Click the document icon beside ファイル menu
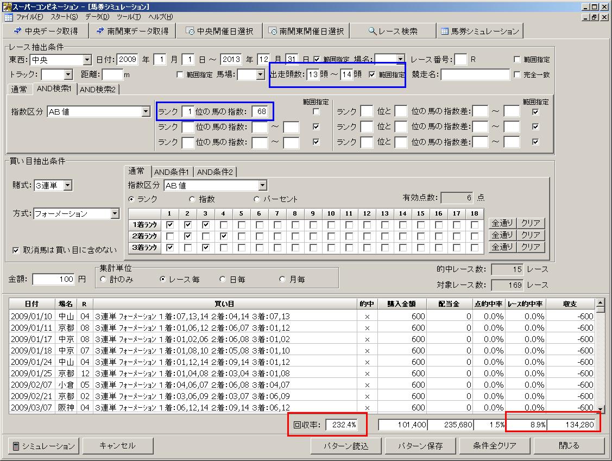Screen dimensions: 612x461 point(8,17)
